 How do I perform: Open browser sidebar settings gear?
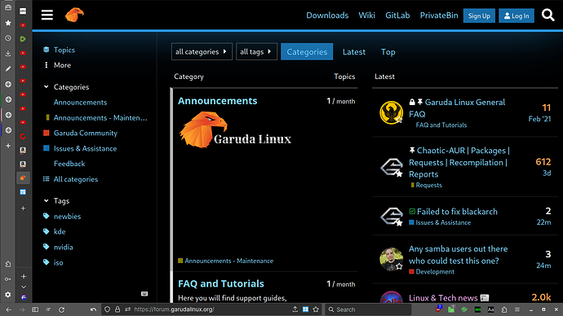coord(8,295)
